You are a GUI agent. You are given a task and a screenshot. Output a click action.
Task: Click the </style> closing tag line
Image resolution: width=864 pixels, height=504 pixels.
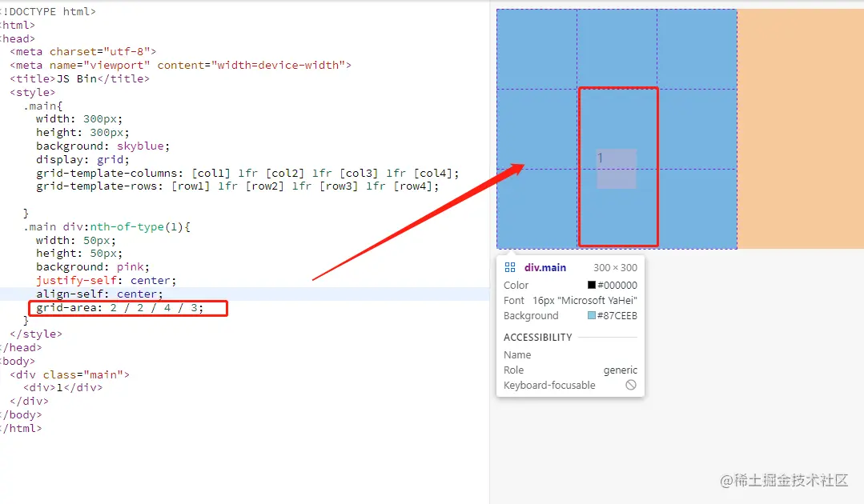36,334
